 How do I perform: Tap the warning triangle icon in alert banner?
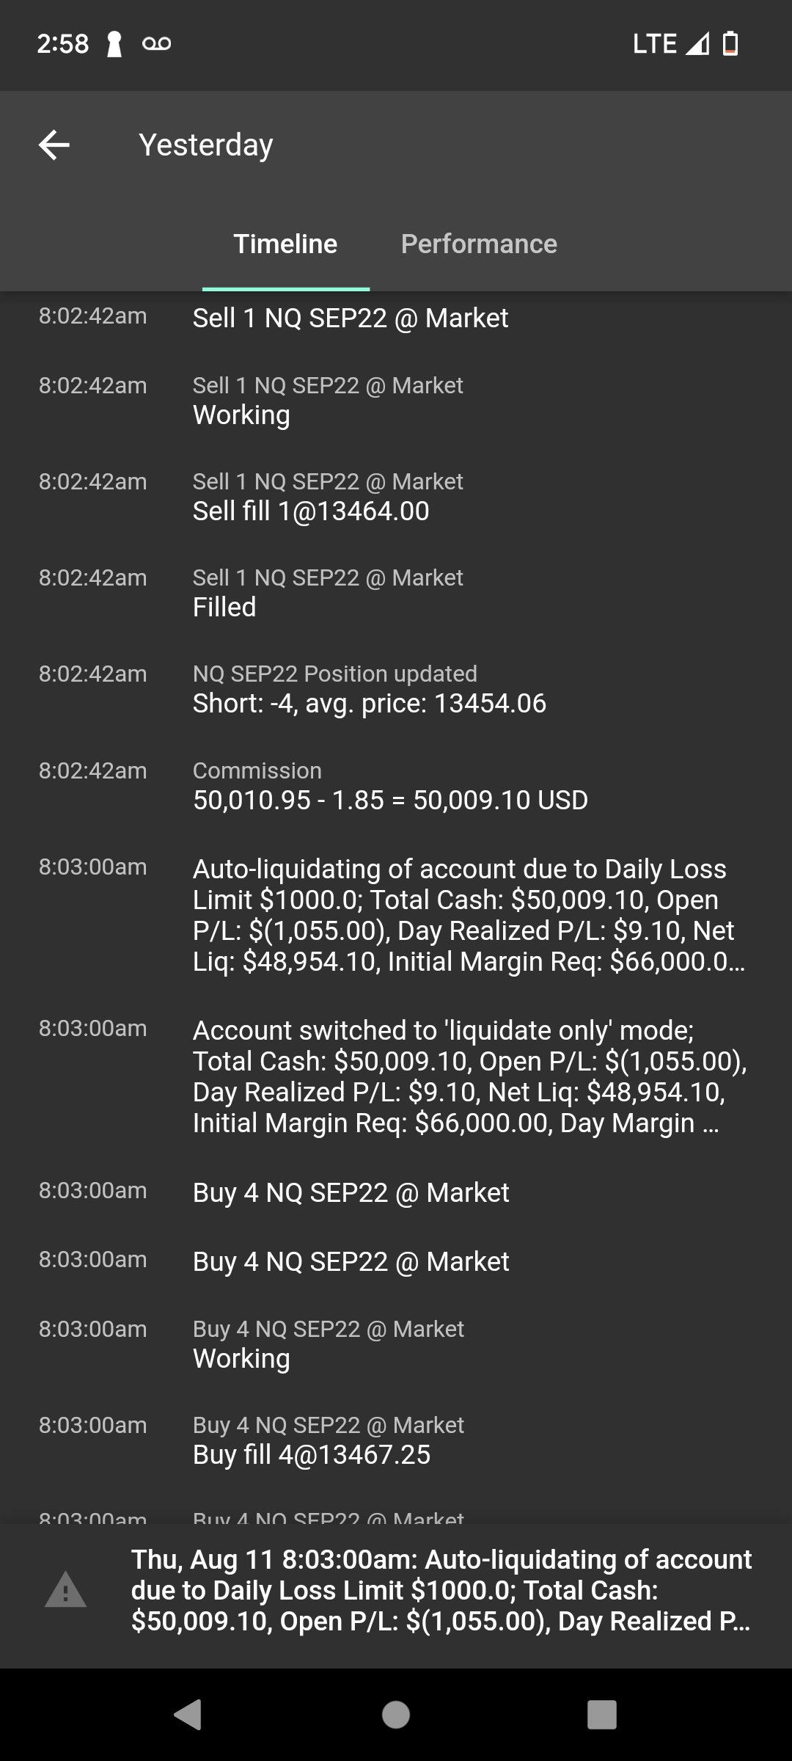tap(66, 1589)
